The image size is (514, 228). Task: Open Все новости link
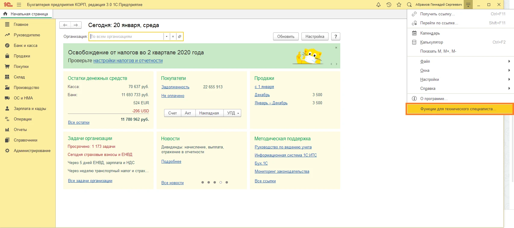point(173,183)
